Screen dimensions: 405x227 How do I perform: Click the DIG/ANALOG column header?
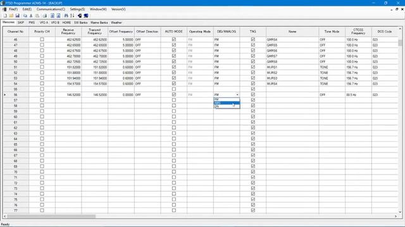pyautogui.click(x=227, y=32)
